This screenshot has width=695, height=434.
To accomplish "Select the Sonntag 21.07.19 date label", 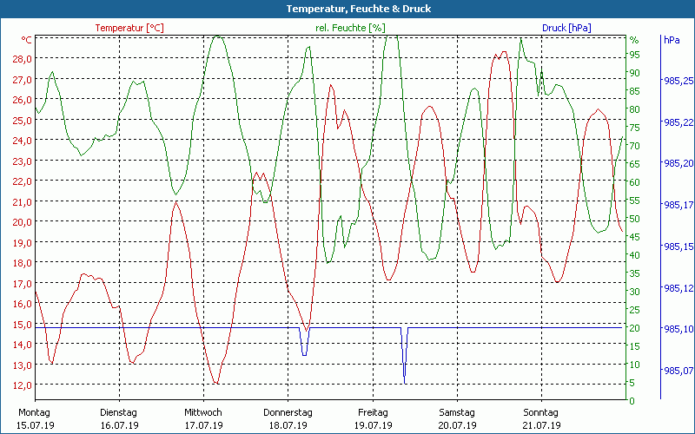I will point(540,418).
